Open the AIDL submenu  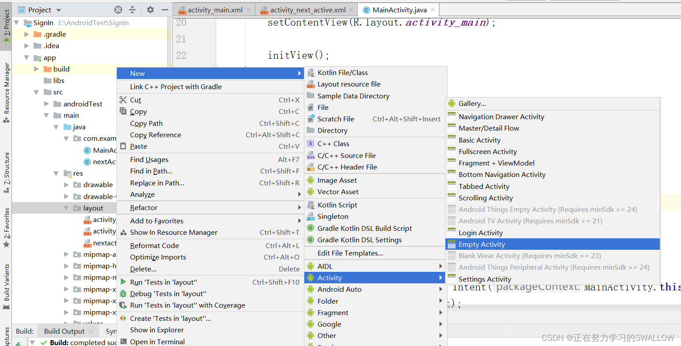pos(376,266)
